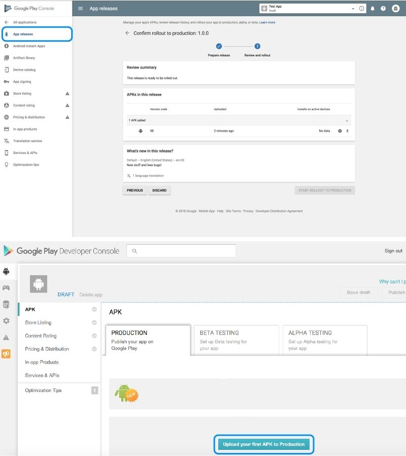This screenshot has height=456, width=406.
Task: Select the Game services gamepad icon
Action: 7,288
